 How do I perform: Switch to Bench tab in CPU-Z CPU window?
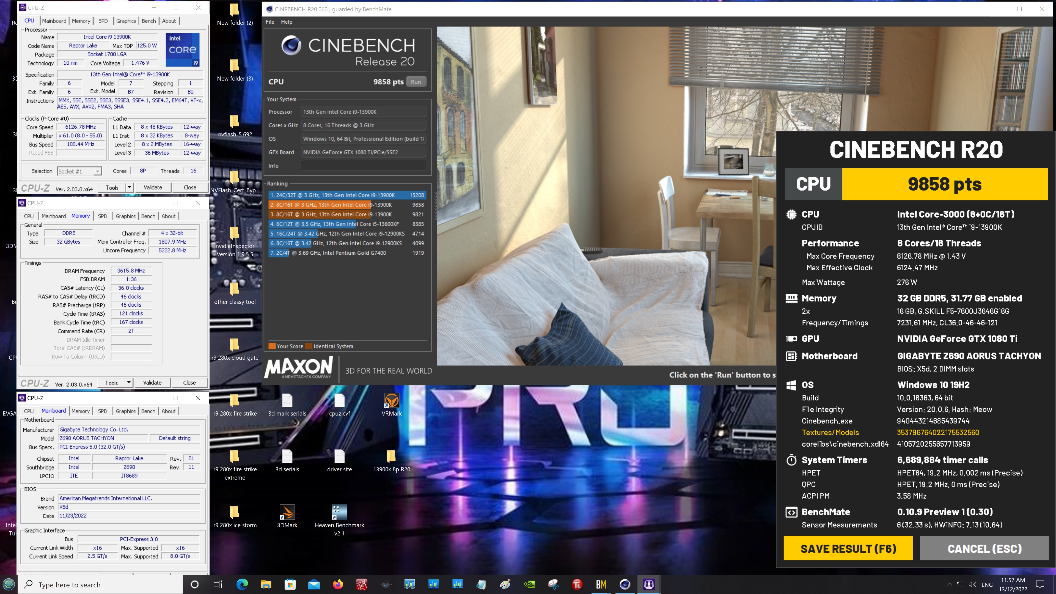click(149, 21)
